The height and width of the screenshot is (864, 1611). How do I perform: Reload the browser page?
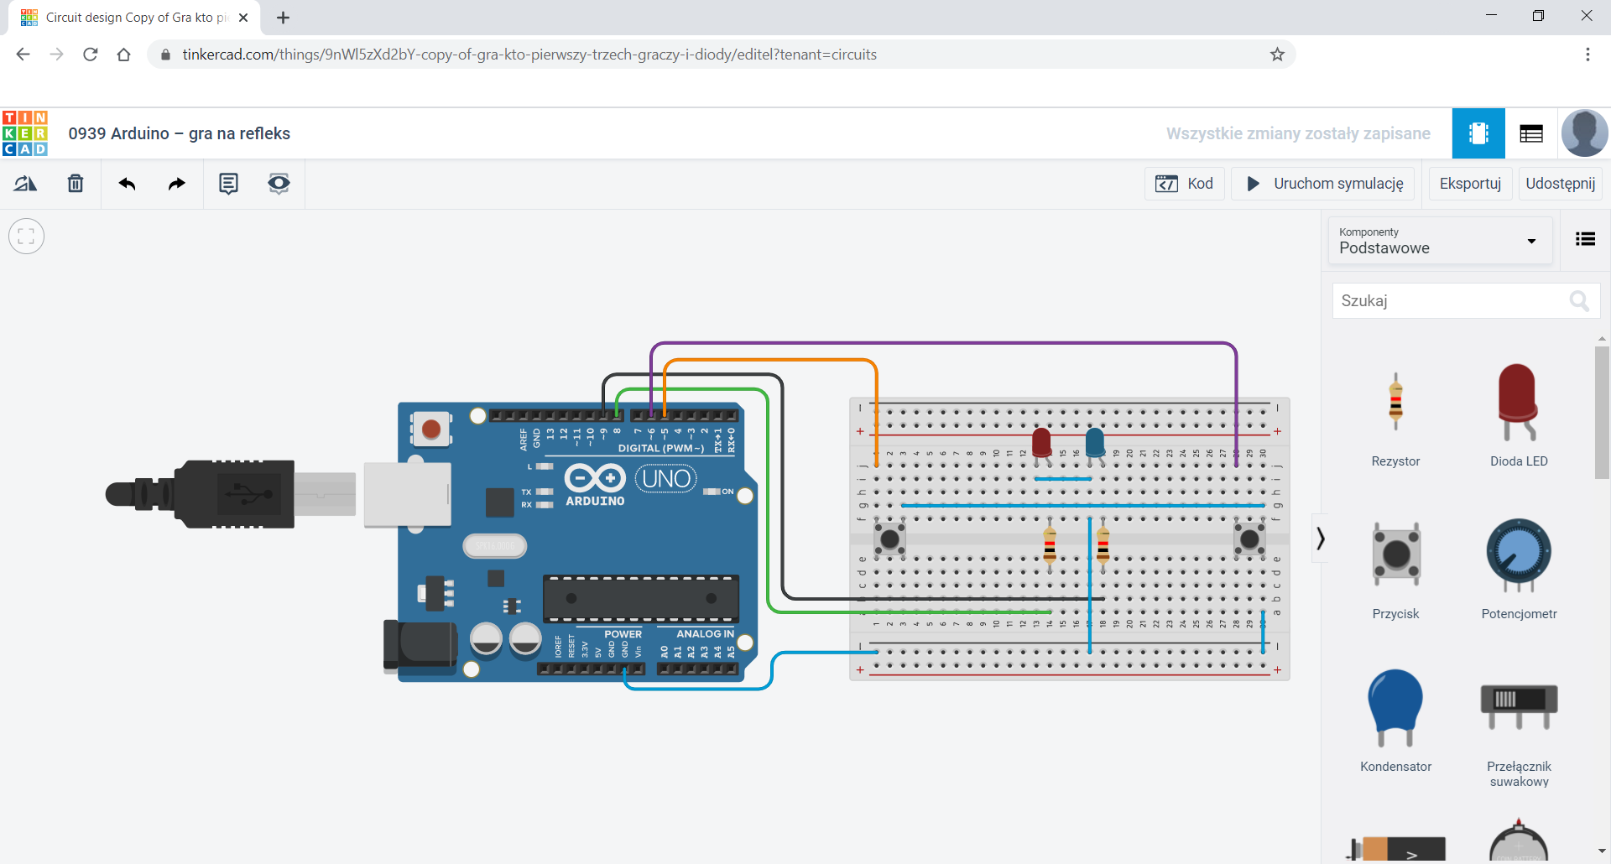pyautogui.click(x=91, y=55)
